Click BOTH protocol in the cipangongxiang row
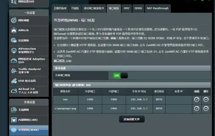Image resolution: width=215 pixels, height=136 pixels. [x=159, y=109]
